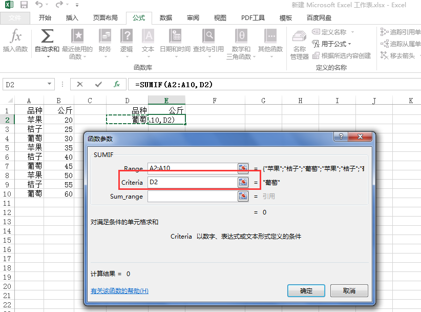Expand the AutoSum dropdown arrow
This screenshot has width=421, height=312.
[x=48, y=57]
